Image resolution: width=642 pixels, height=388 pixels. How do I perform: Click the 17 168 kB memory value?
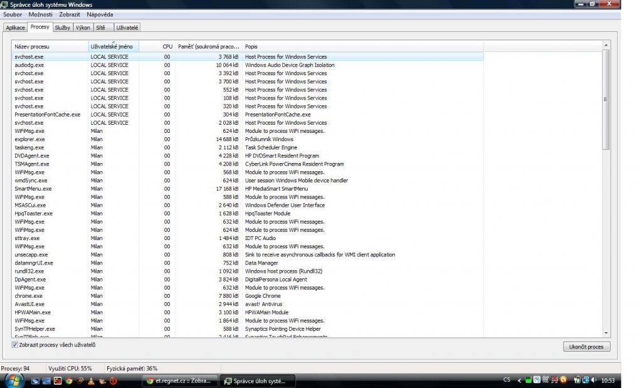coord(227,189)
